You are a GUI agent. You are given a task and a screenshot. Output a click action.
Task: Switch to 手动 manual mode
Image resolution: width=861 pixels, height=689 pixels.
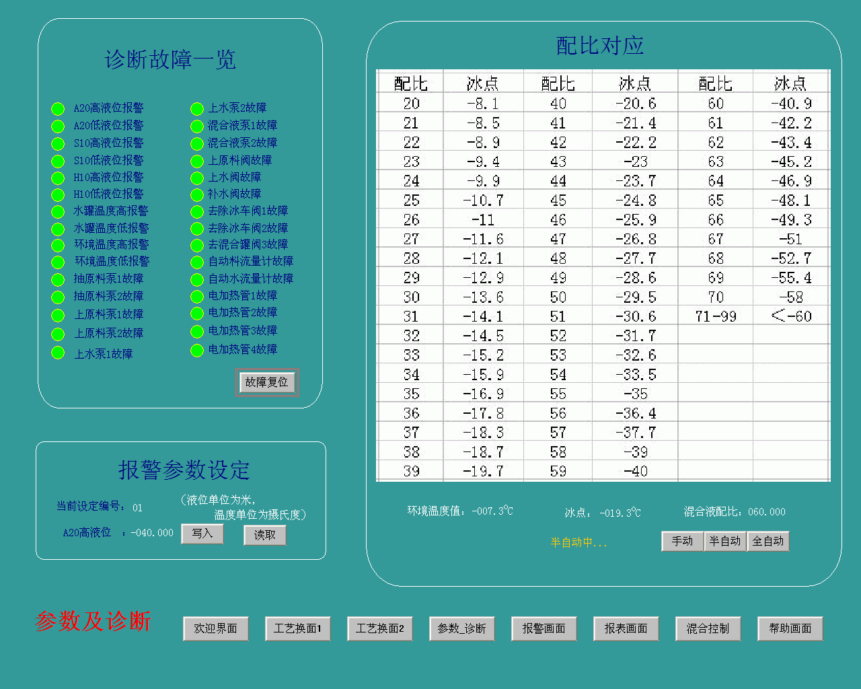pyautogui.click(x=682, y=541)
